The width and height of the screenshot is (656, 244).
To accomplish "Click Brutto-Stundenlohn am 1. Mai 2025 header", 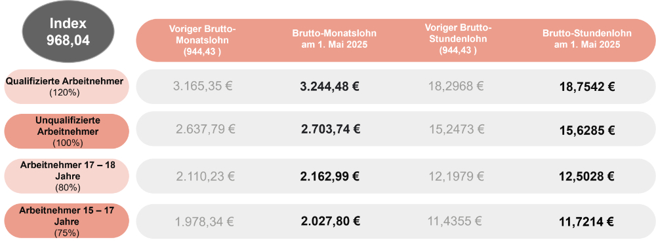I will [586, 40].
